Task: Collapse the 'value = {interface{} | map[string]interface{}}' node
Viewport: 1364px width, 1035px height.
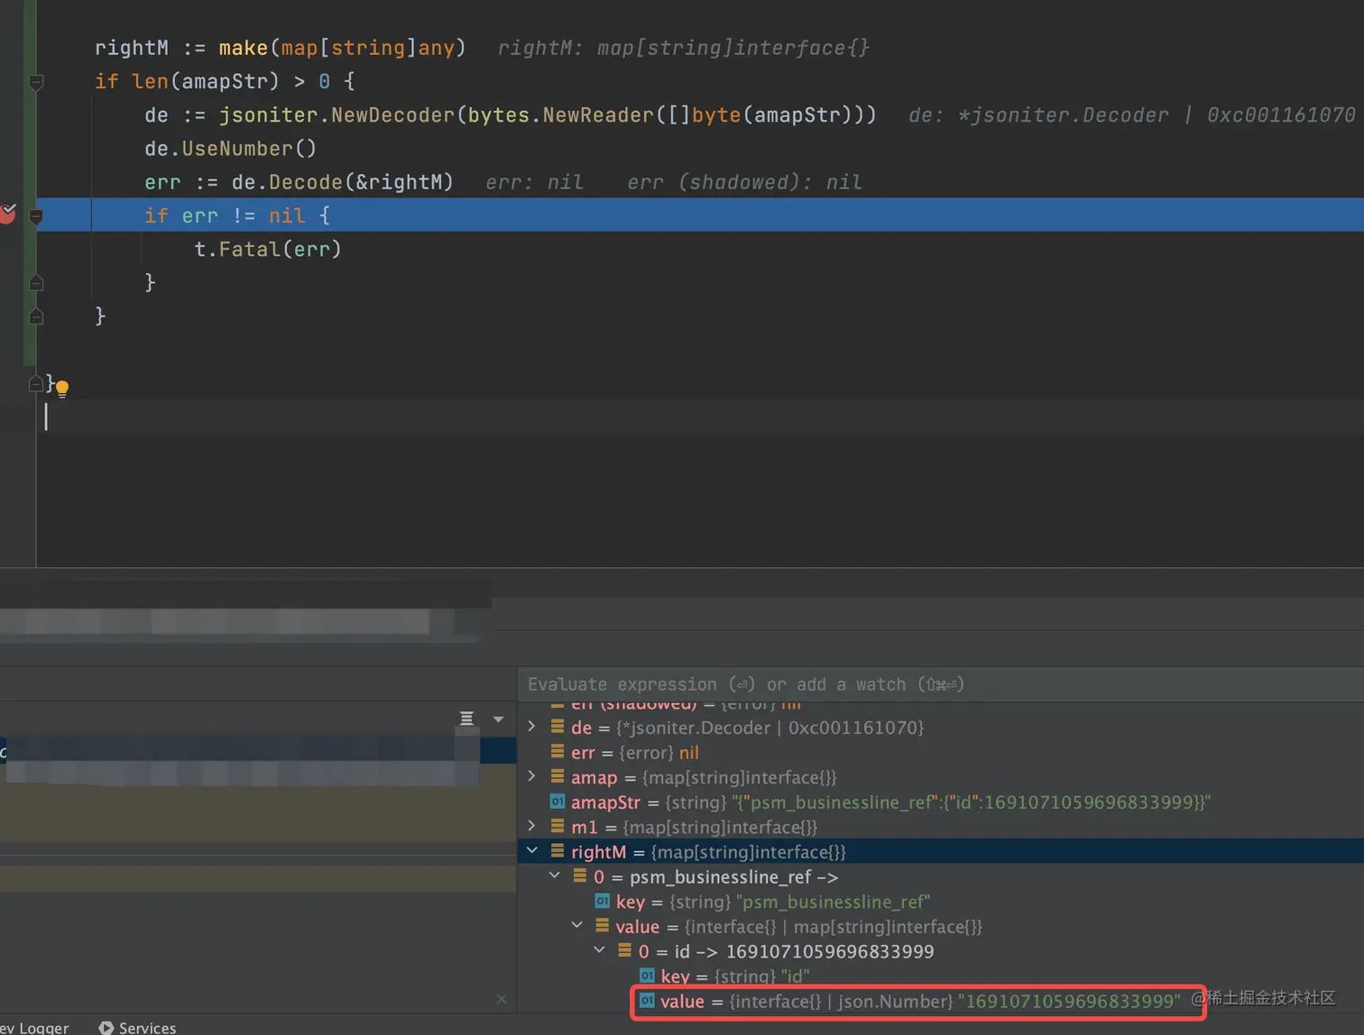Action: point(576,926)
